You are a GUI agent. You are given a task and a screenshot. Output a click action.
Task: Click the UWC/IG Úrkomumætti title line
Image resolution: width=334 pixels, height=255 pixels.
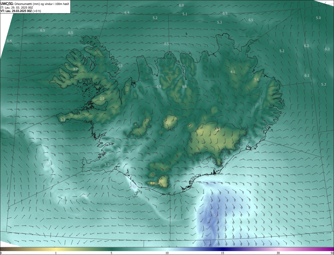pos(35,4)
